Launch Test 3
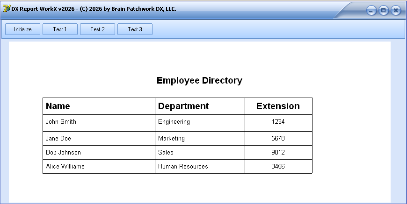The height and width of the screenshot is (204, 407). (x=135, y=29)
